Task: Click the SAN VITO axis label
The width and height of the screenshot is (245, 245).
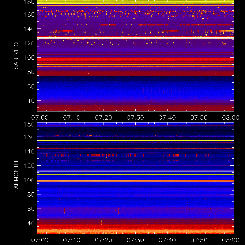Action: [x=16, y=56]
